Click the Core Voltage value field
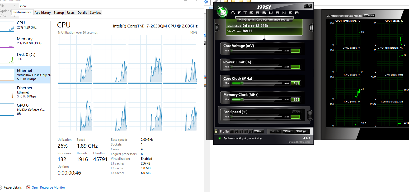Screen dimensions: 409x192 [295, 50]
